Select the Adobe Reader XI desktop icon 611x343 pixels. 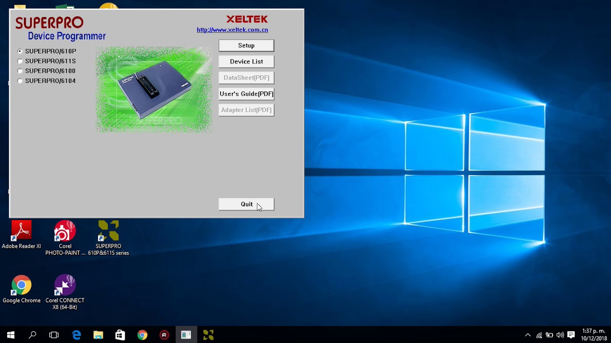[21, 234]
